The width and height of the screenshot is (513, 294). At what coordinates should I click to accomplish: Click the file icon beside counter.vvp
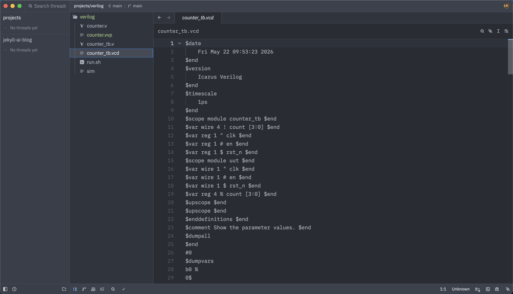click(x=82, y=35)
